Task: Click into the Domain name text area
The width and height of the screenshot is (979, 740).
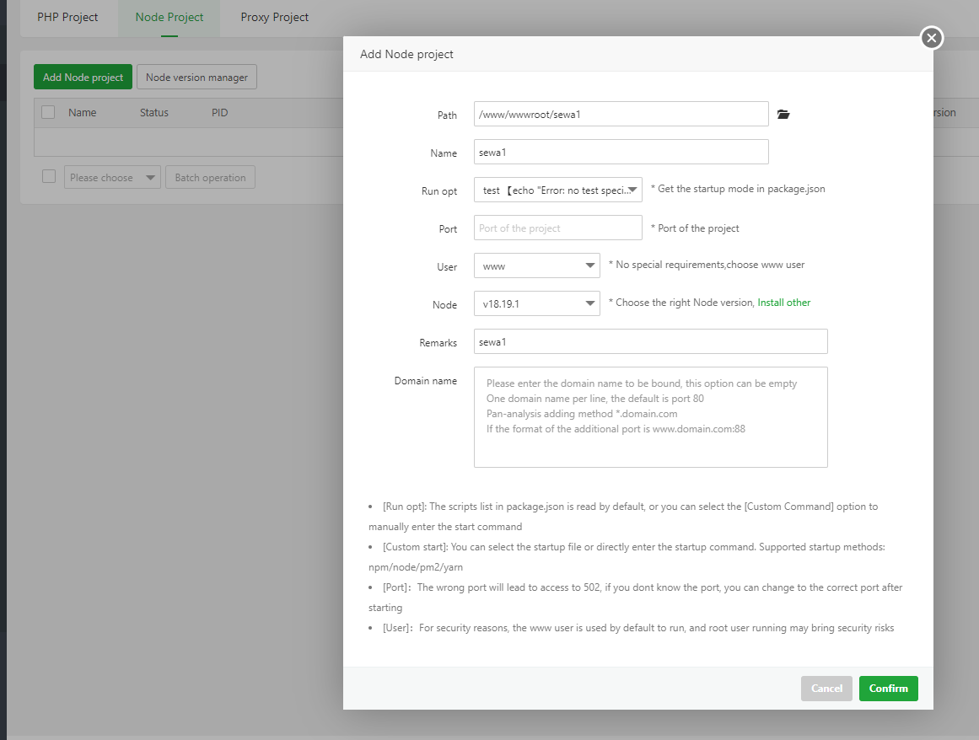Action: (x=650, y=417)
